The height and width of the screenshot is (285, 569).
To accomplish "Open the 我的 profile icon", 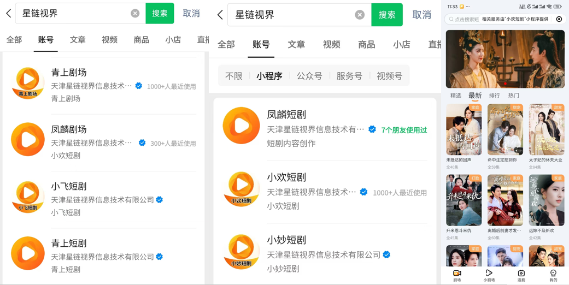I will [553, 274].
